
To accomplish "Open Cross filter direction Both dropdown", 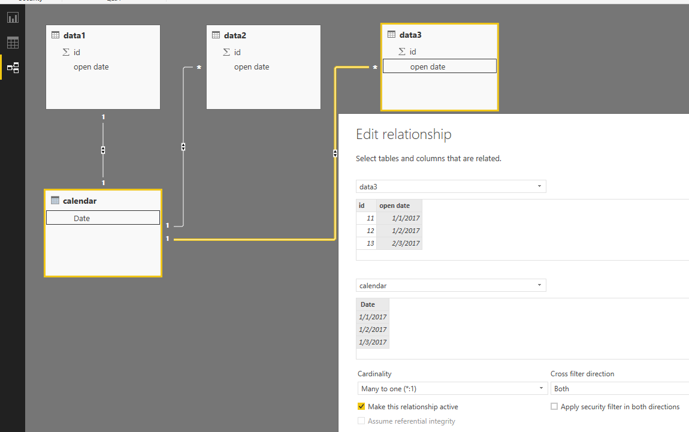I will click(620, 388).
